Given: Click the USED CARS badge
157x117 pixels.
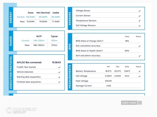Looking at the screenshot, I should [x=129, y=103].
